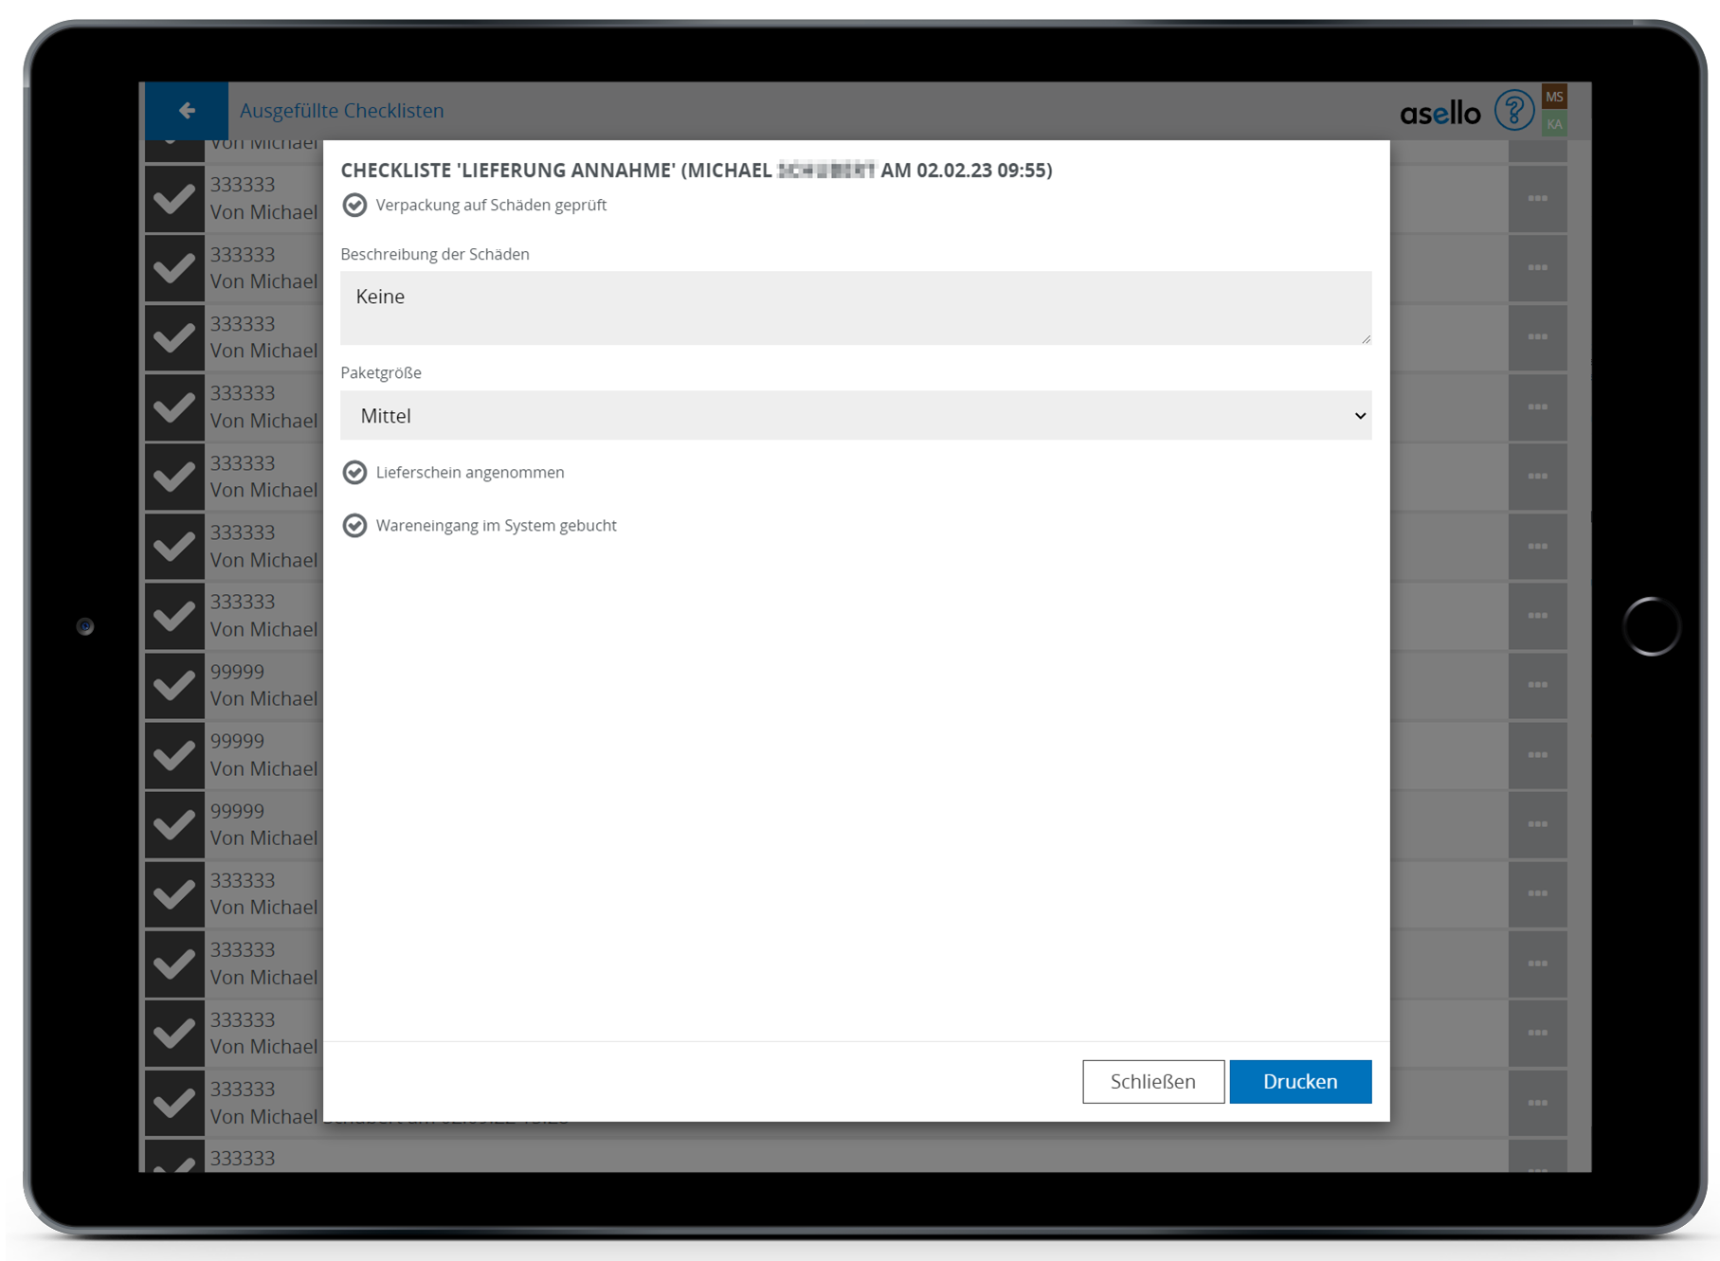The image size is (1720, 1261).
Task: Click the resize handle of the damage description box
Action: 1366,339
